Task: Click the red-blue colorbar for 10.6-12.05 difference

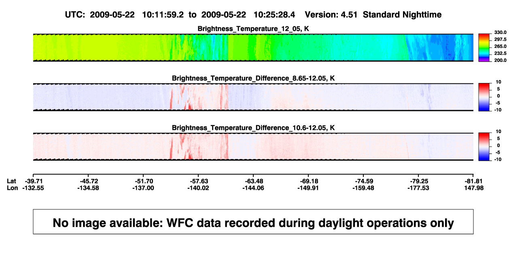Action: [x=484, y=147]
